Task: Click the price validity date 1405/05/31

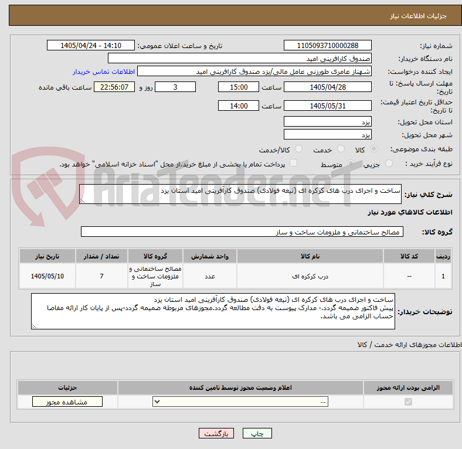Action: pos(328,106)
